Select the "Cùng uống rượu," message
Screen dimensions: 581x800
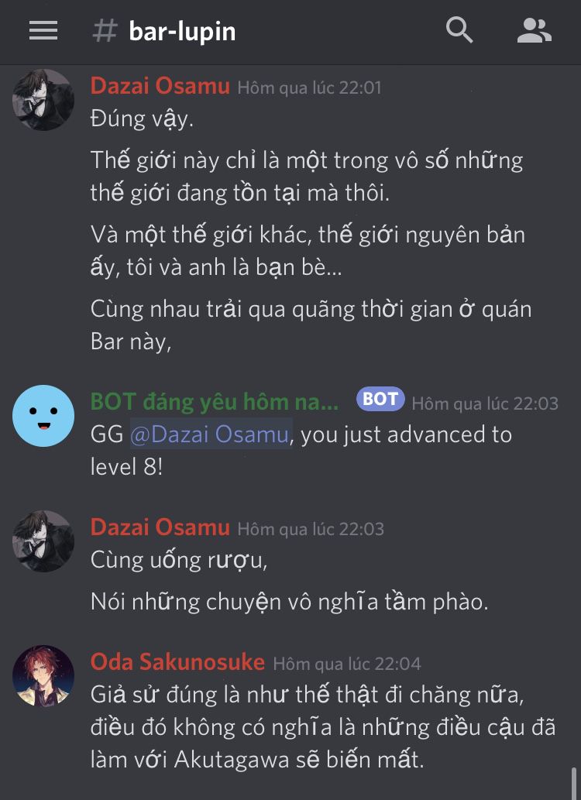(x=179, y=560)
